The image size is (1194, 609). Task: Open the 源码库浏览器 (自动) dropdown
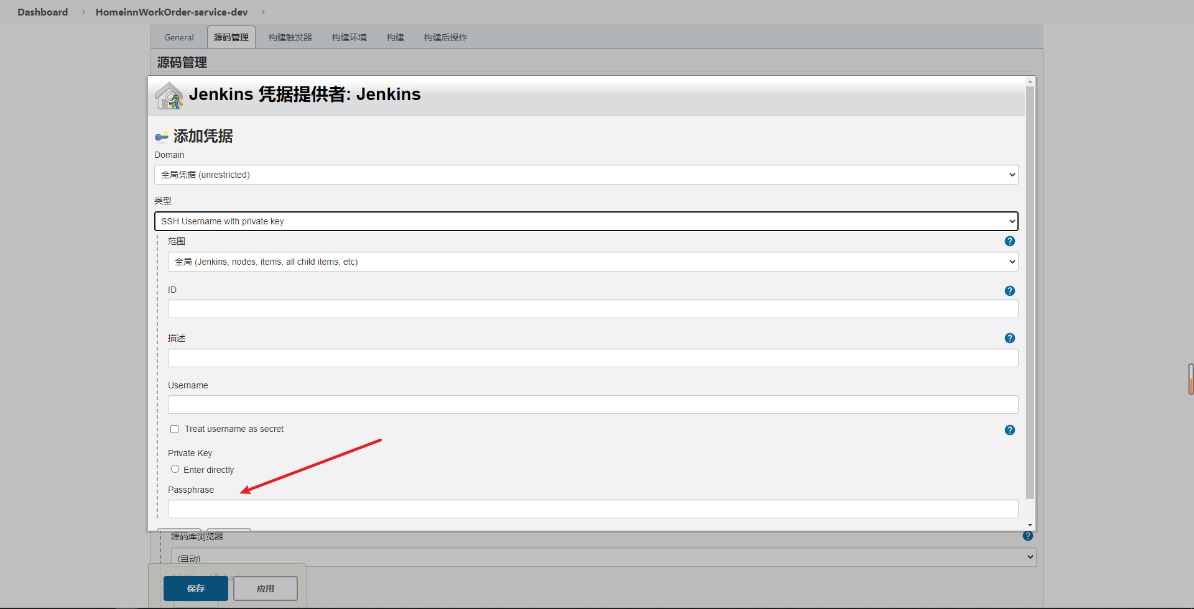coord(603,557)
